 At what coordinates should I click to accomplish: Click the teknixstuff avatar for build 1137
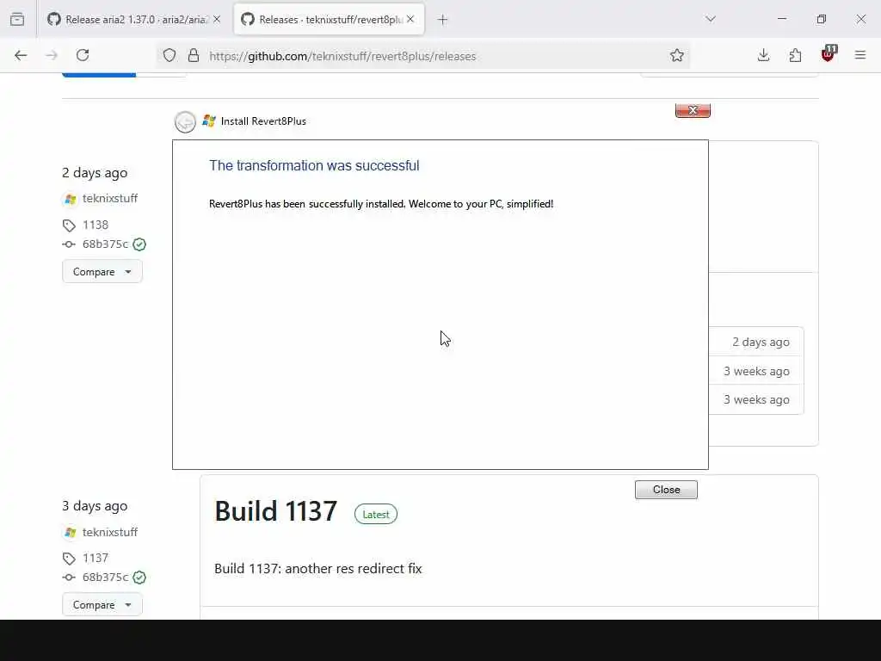[x=70, y=532]
